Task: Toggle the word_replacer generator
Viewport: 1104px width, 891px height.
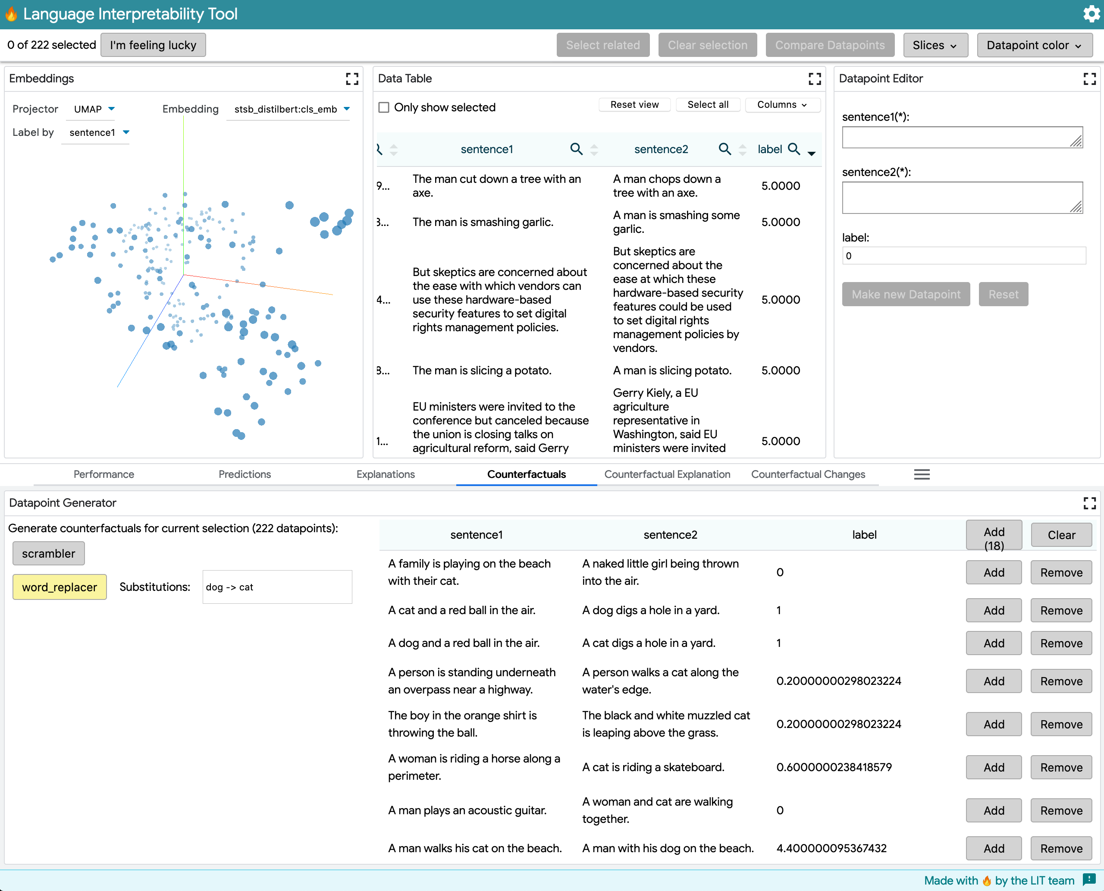Action: tap(60, 587)
